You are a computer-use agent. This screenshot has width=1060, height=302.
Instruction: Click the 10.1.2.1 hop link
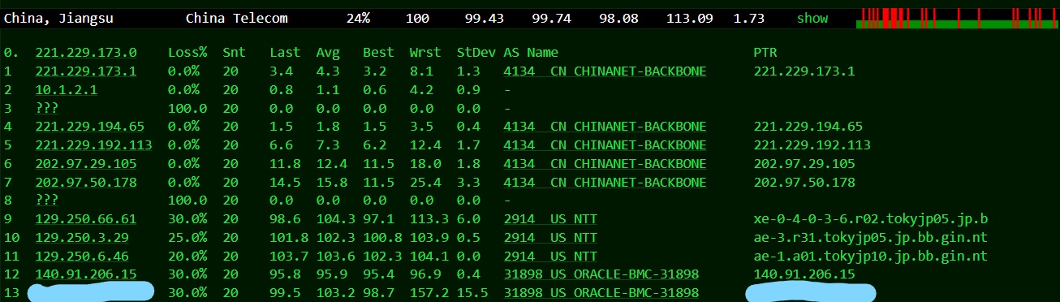67,90
